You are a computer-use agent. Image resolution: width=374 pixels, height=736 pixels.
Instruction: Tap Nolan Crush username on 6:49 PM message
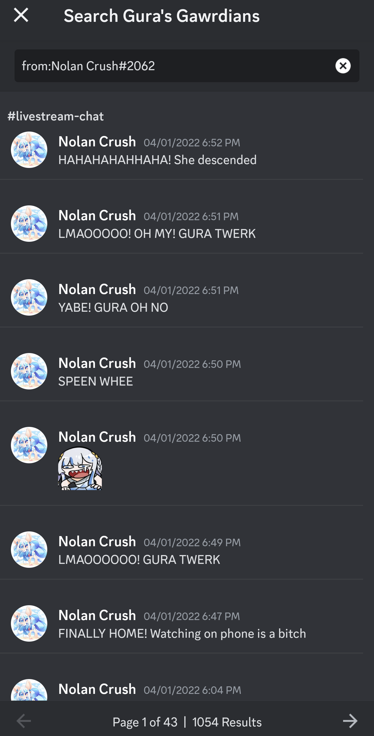coord(97,542)
